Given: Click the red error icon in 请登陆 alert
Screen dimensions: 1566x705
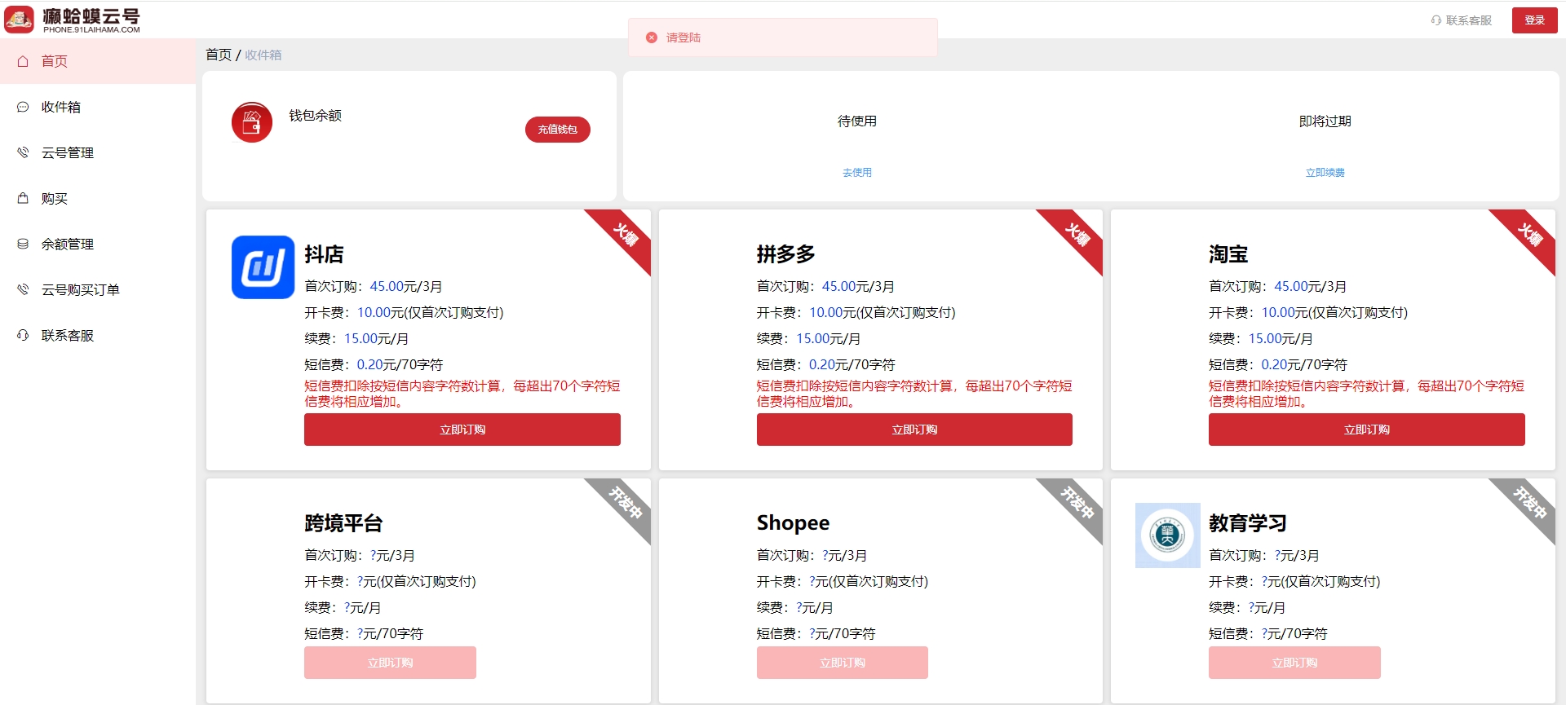Looking at the screenshot, I should pos(652,37).
